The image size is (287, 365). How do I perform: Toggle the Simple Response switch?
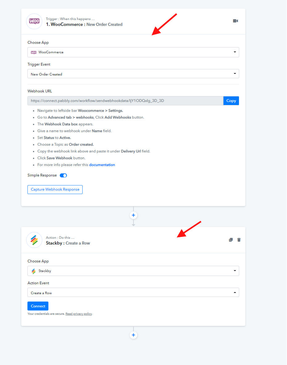pos(64,176)
